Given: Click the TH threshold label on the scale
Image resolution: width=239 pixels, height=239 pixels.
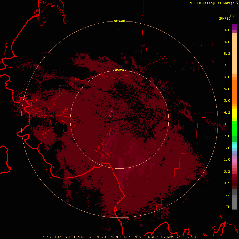Looking at the screenshot, I should [228, 207].
